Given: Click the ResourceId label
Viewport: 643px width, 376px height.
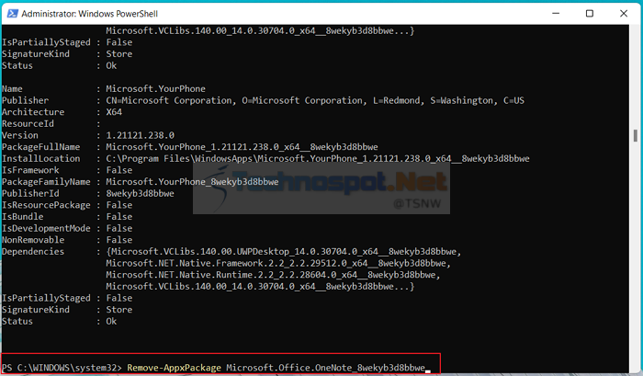Looking at the screenshot, I should [28, 123].
